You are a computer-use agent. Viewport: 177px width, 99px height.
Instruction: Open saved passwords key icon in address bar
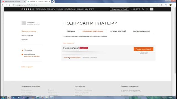click(158, 5)
